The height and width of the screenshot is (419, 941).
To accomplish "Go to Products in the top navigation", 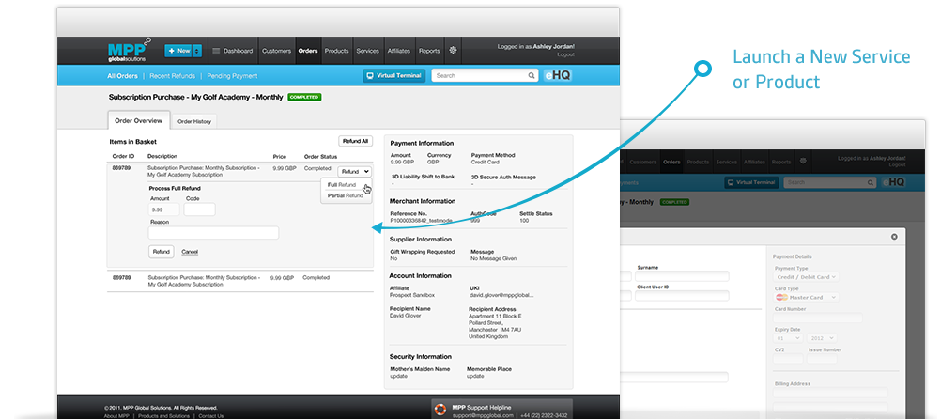I will pyautogui.click(x=336, y=51).
